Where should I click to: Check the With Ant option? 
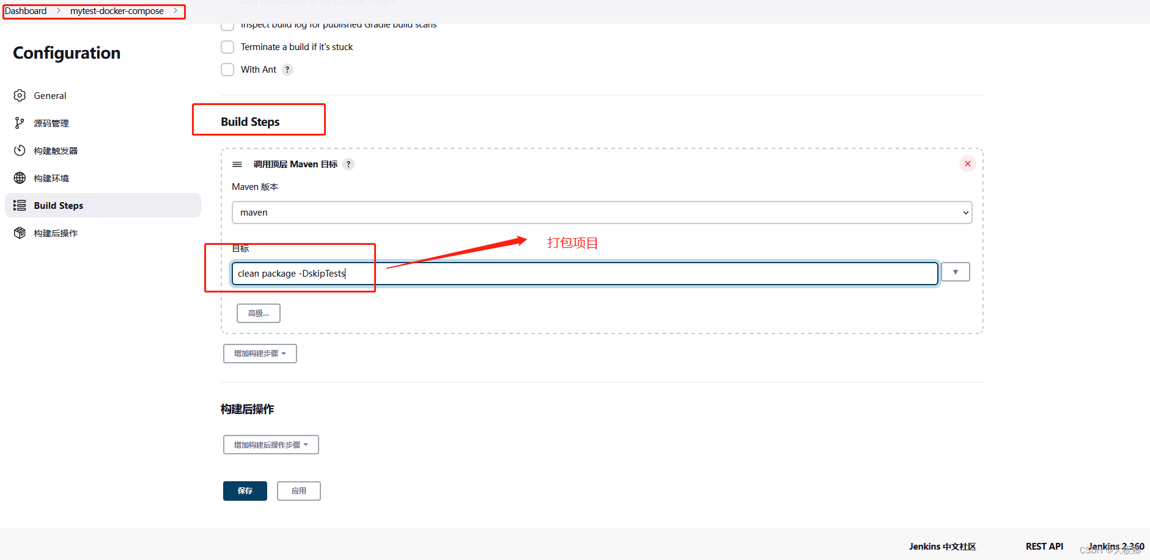coord(227,70)
